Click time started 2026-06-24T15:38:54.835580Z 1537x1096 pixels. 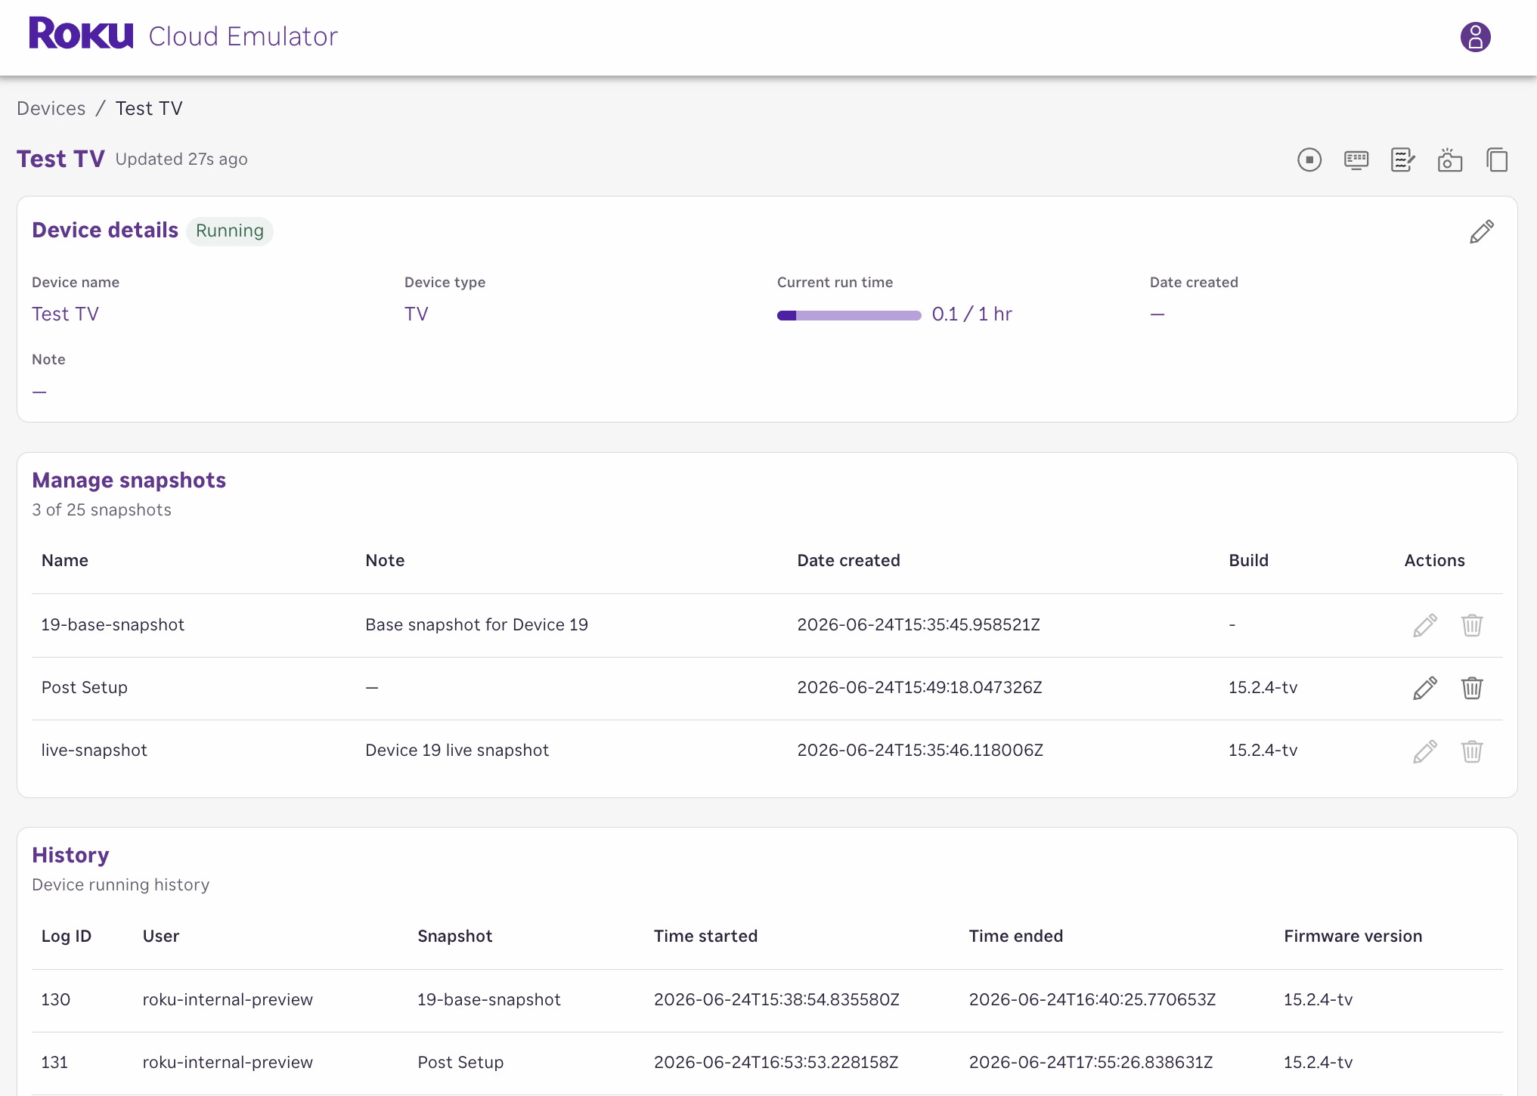click(776, 999)
